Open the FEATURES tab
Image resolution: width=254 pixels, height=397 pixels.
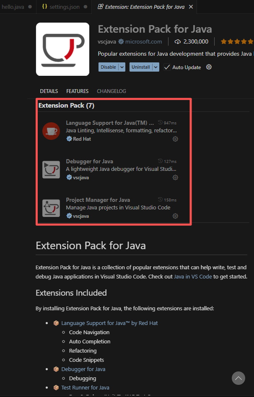(77, 91)
